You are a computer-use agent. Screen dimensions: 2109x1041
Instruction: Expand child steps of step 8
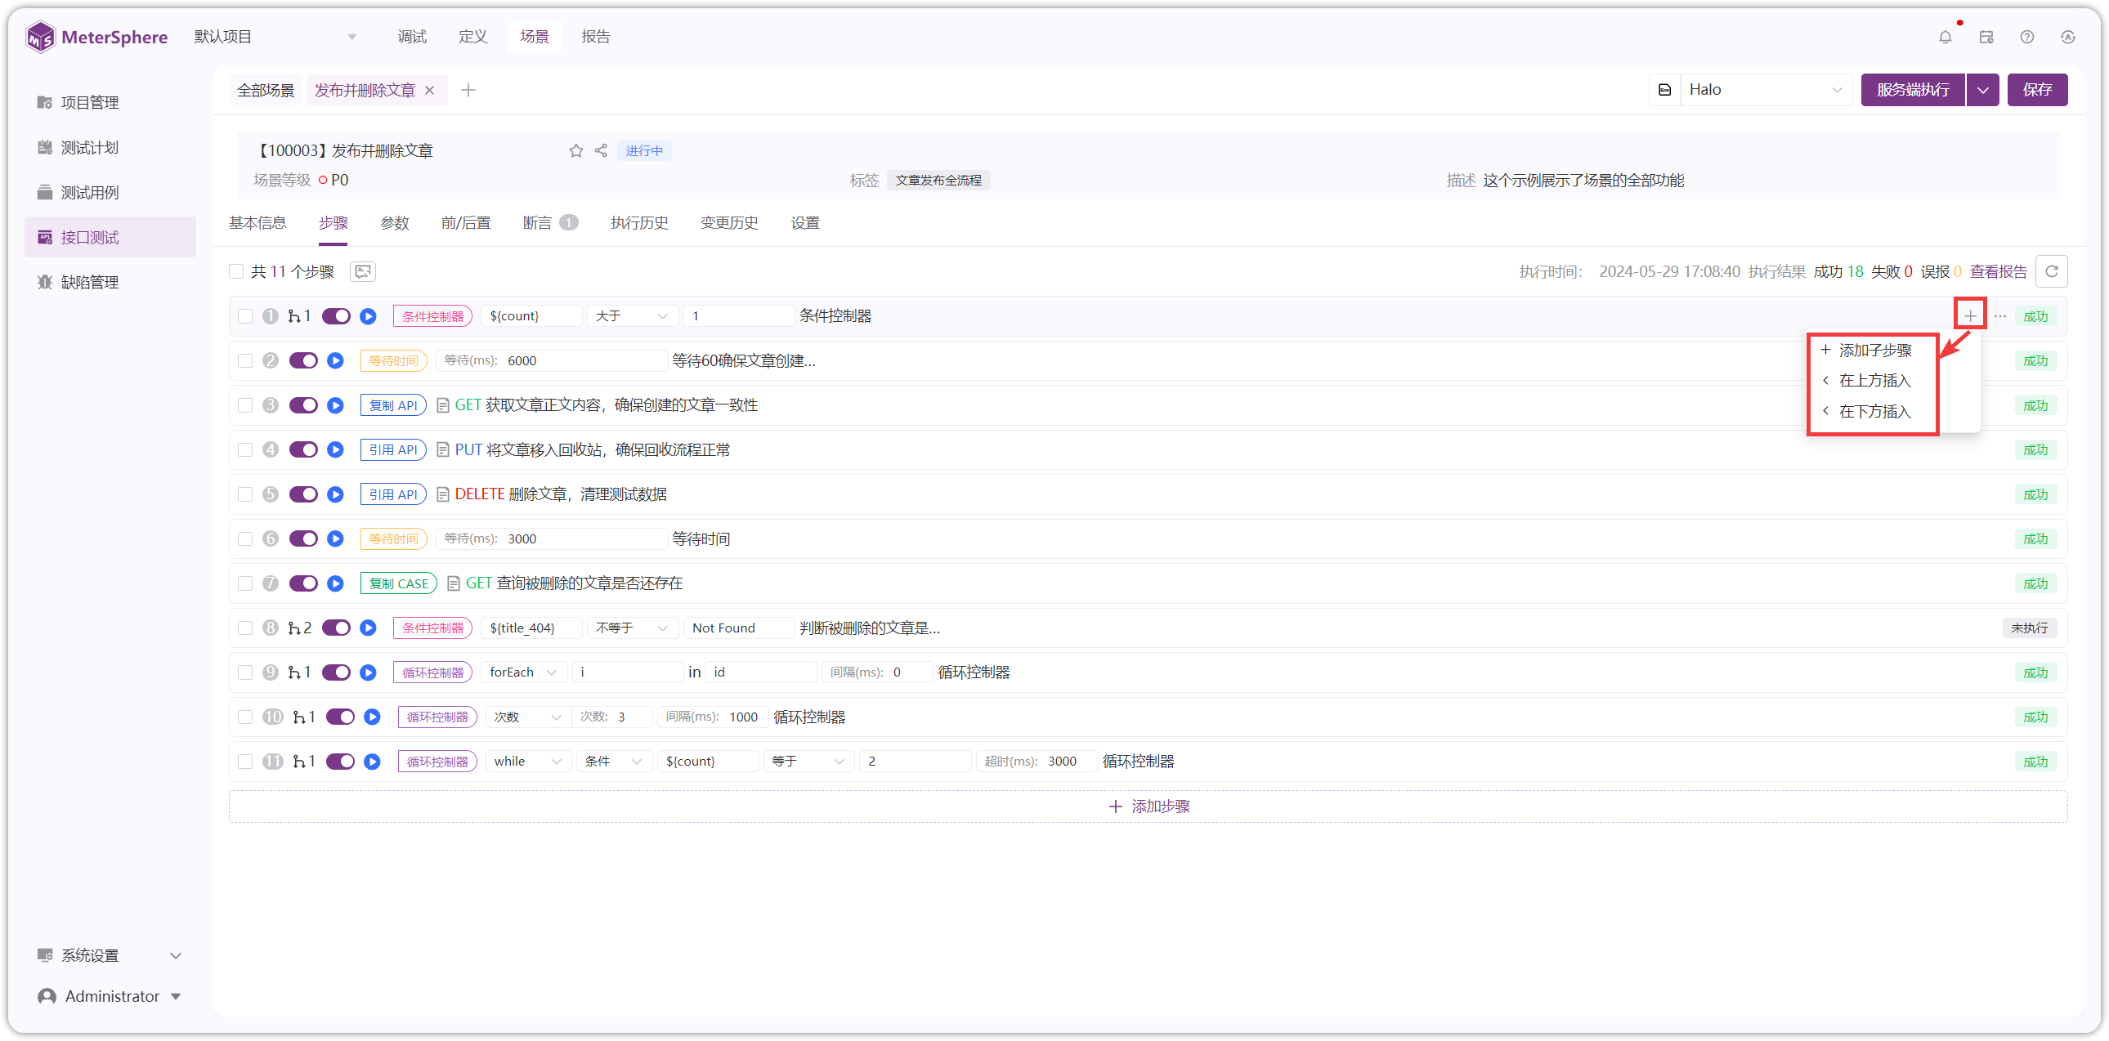299,628
